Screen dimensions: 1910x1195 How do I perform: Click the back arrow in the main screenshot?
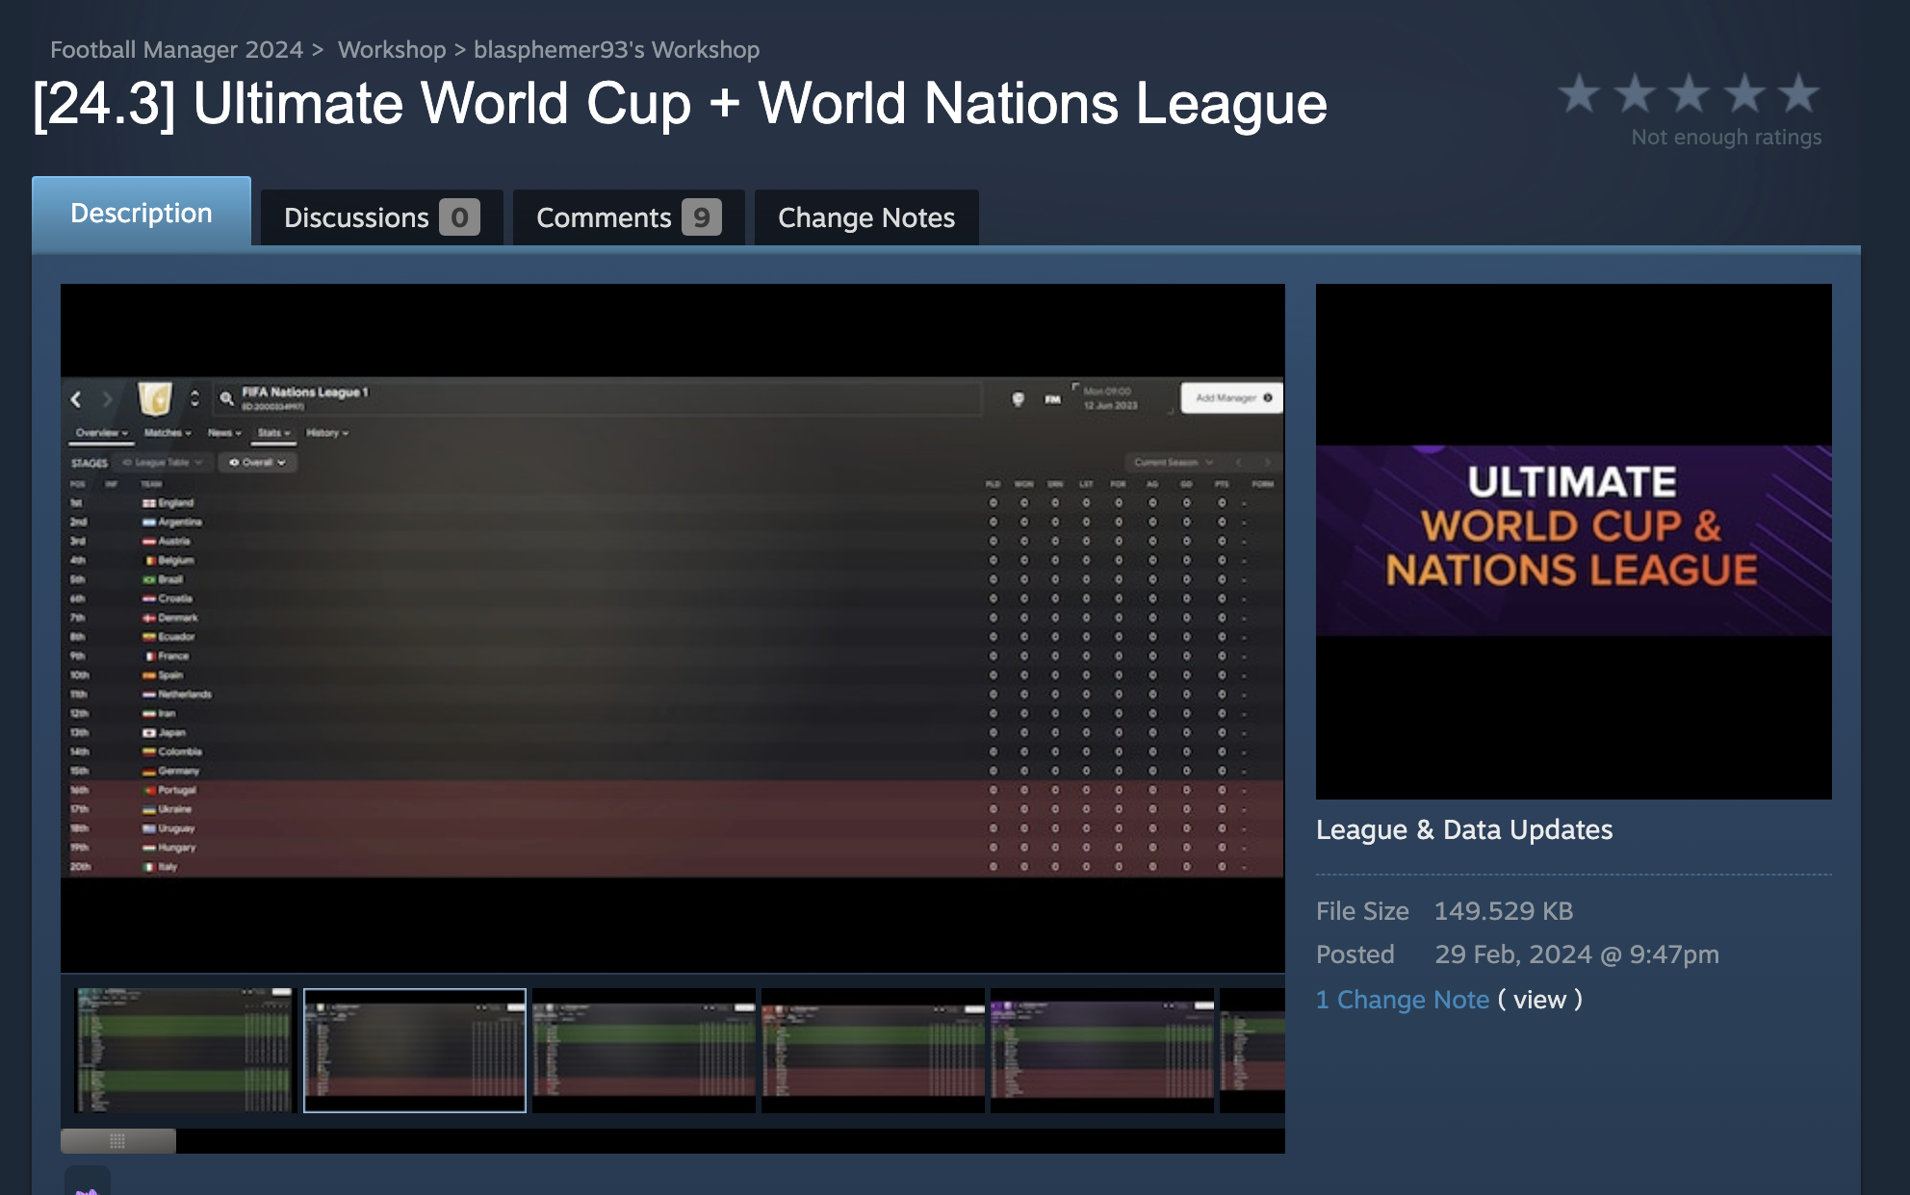tap(76, 398)
